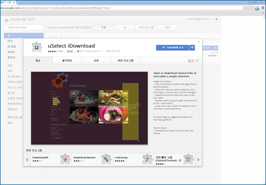Click the four-star rating under uSelect iDownload

tap(53, 51)
